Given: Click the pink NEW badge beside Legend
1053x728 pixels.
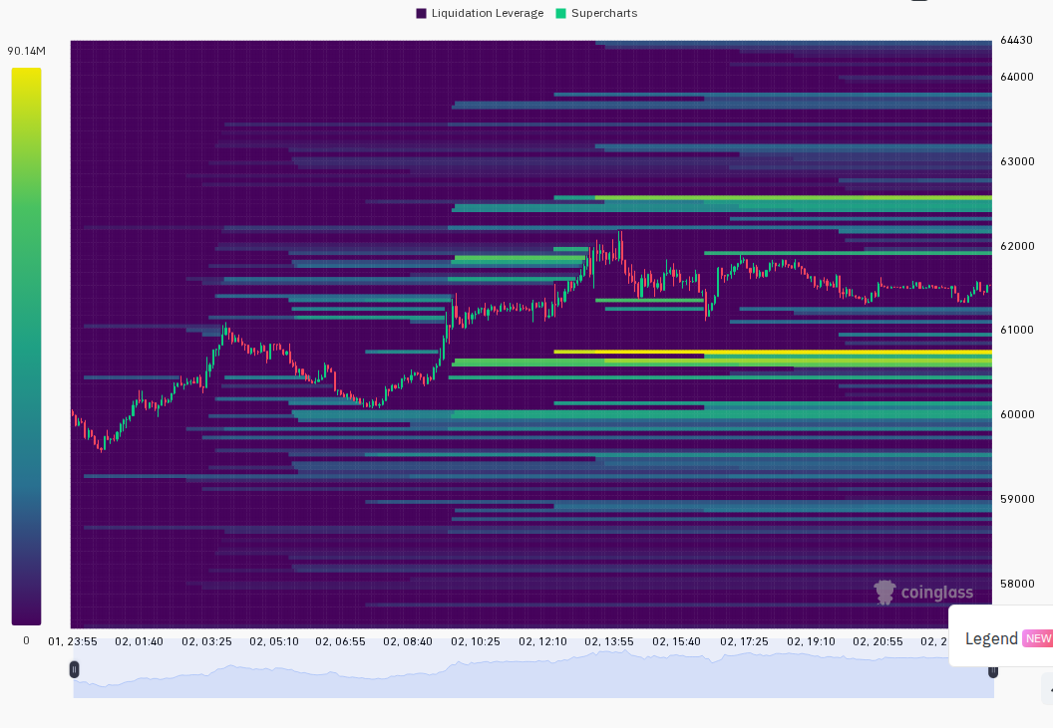Looking at the screenshot, I should (x=1038, y=638).
